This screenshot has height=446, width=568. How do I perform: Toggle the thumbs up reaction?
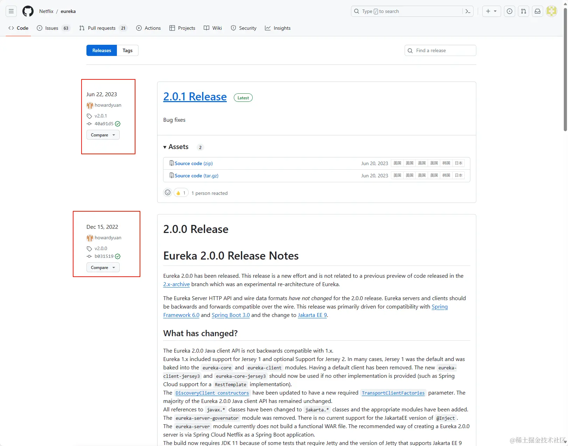pos(181,193)
